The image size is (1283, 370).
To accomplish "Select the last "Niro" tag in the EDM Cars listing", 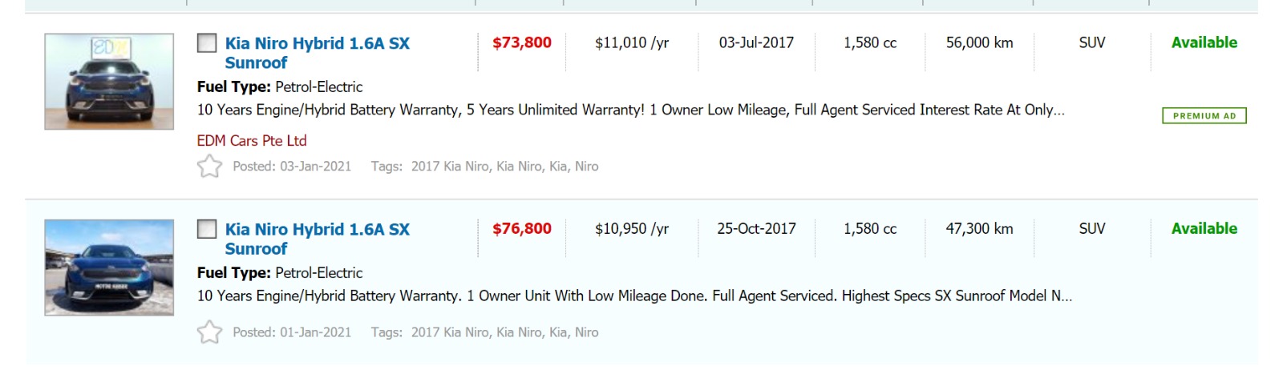I will tap(586, 167).
